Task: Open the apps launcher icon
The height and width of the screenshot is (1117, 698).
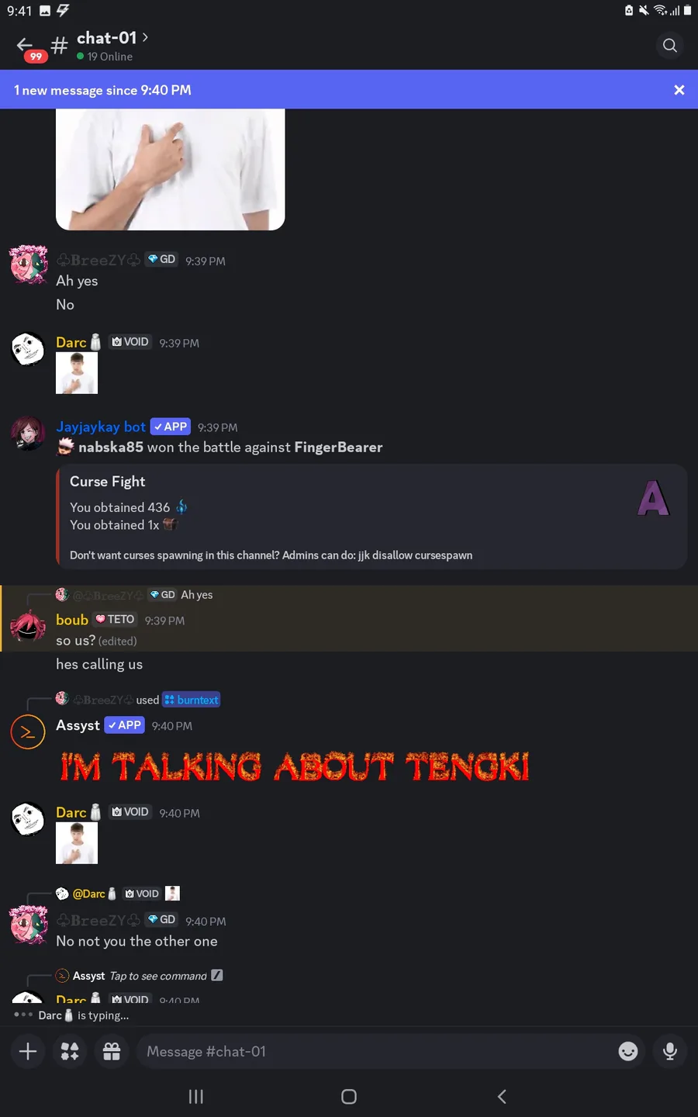Action: point(70,1051)
